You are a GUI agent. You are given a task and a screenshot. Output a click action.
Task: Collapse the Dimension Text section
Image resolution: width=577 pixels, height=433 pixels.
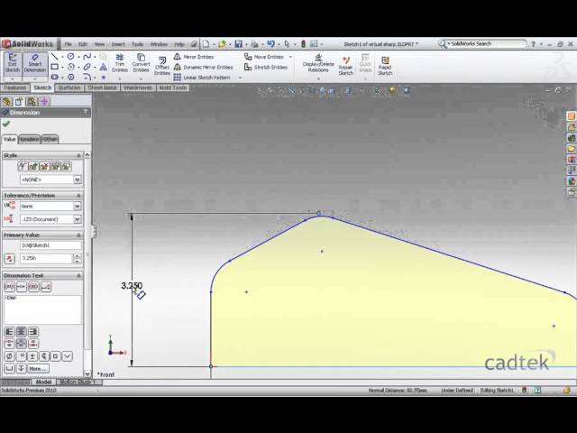click(x=78, y=275)
